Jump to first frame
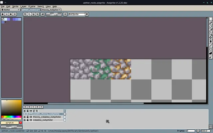This screenshot has height=133, width=213. coord(25,107)
